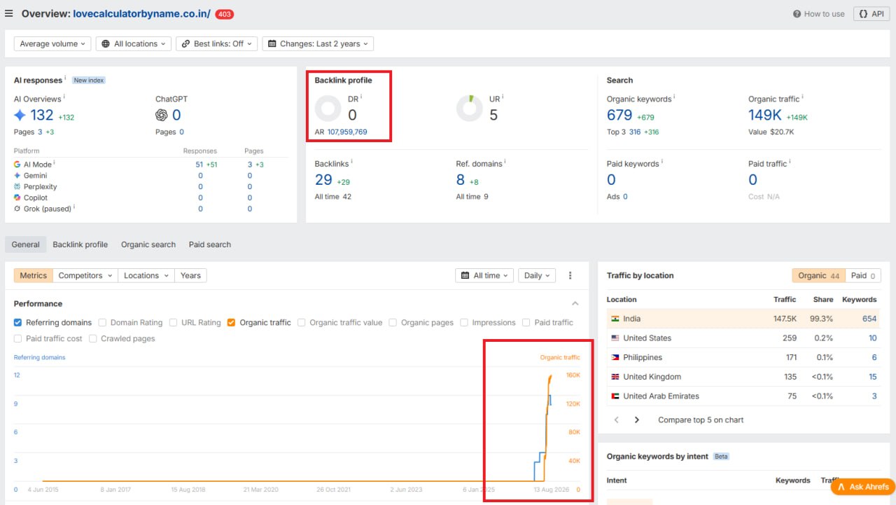Click the info icon beside AI responses
Image resolution: width=896 pixels, height=505 pixels.
point(65,78)
